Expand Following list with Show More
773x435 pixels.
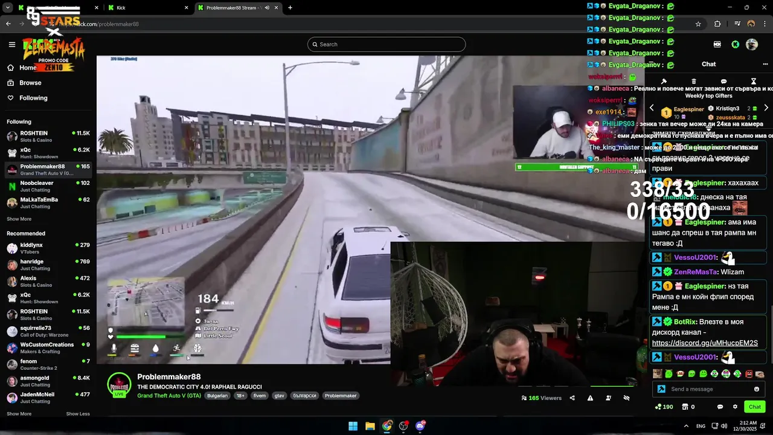[19, 219]
